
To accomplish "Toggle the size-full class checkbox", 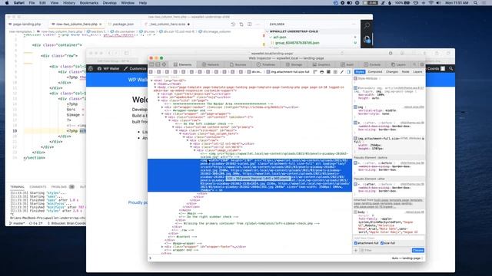I will [x=382, y=243].
